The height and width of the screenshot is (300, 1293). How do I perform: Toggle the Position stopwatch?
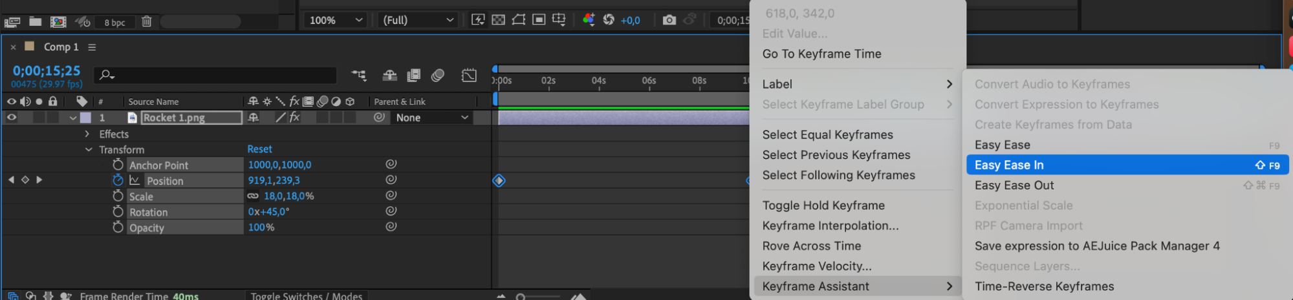(118, 180)
